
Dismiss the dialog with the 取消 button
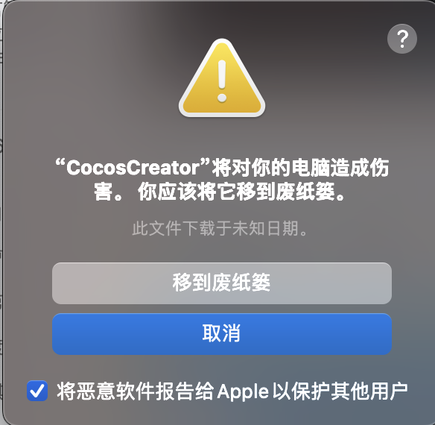point(222,334)
